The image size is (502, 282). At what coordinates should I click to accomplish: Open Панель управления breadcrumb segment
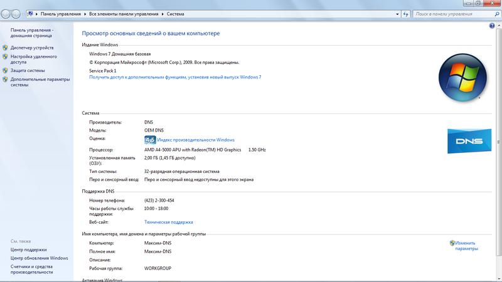(x=60, y=14)
